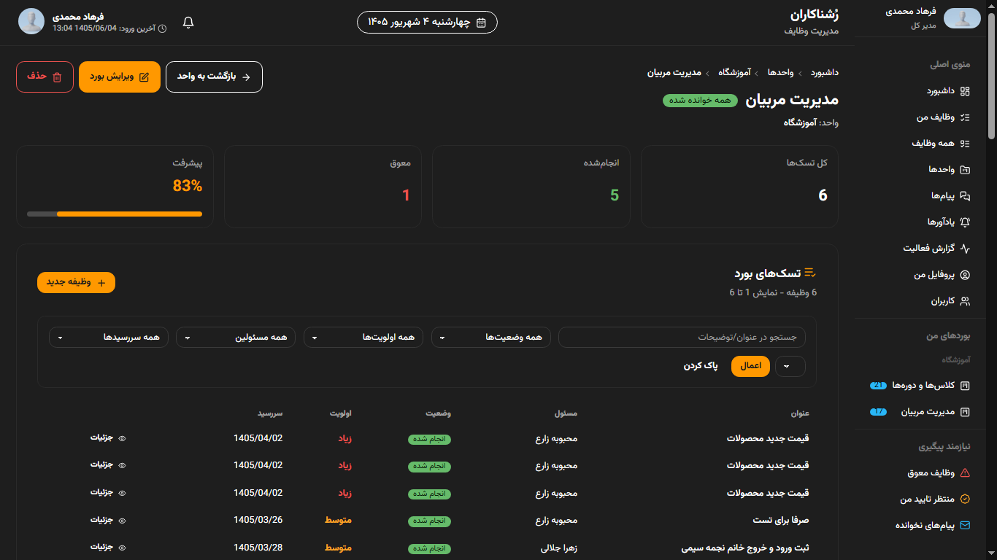Open یادآورها bell icon in sidebar
This screenshot has width=997, height=560.
click(x=965, y=222)
